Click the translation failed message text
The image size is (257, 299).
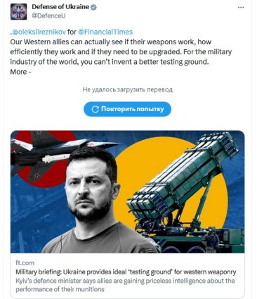click(x=127, y=89)
